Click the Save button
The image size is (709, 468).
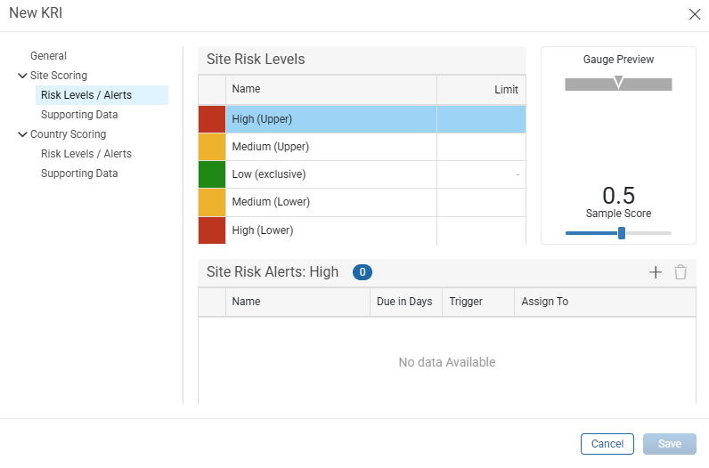pyautogui.click(x=670, y=444)
